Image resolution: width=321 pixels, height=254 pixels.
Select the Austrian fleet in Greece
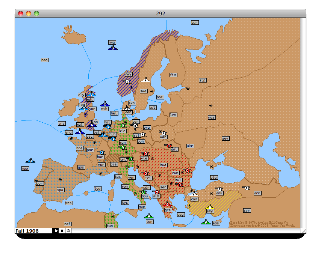pyautogui.click(x=167, y=204)
